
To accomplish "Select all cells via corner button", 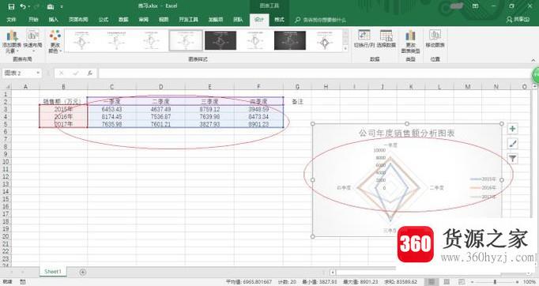I will tap(7, 87).
